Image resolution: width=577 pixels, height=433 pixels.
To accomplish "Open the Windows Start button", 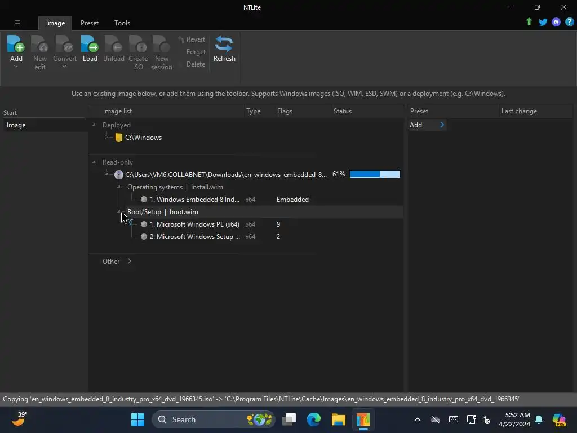I will 137,419.
